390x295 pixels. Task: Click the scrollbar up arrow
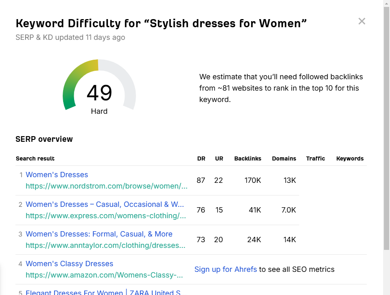386,3
